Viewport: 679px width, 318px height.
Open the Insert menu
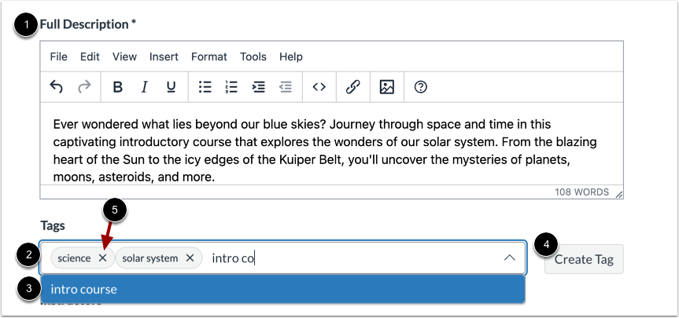coord(164,57)
